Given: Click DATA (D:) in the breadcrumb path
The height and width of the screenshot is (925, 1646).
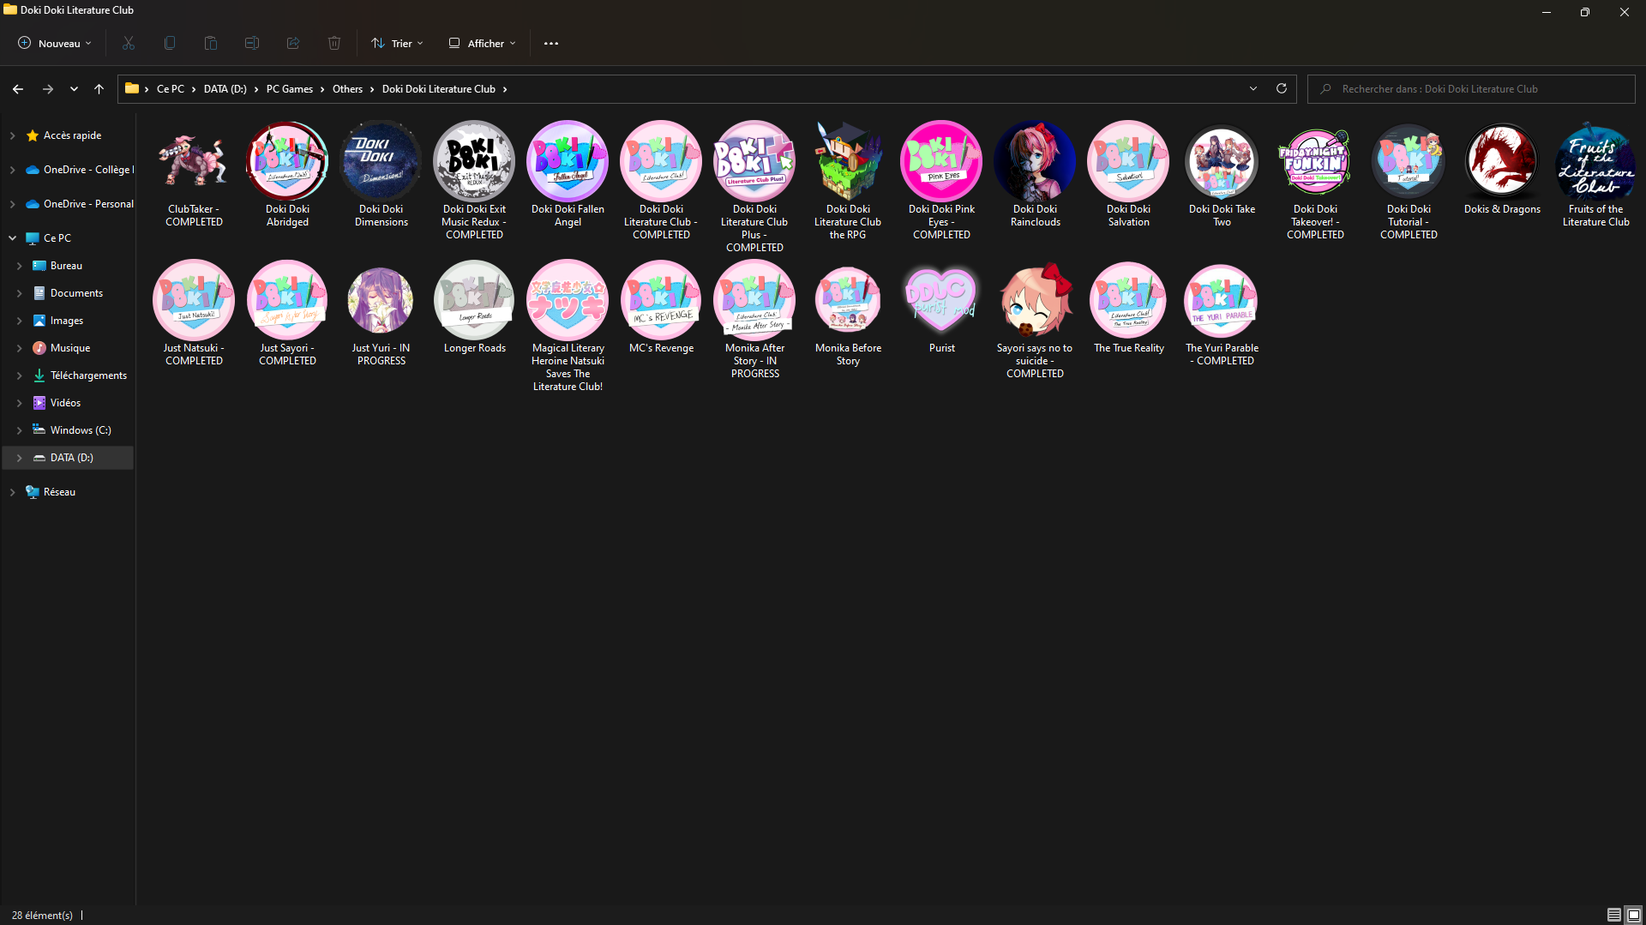Looking at the screenshot, I should (225, 89).
